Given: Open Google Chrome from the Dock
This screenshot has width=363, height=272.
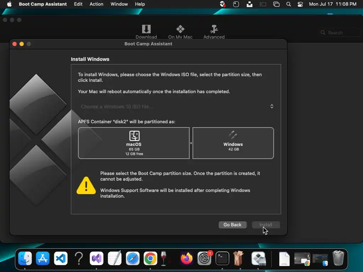Looking at the screenshot, I should tap(150, 258).
